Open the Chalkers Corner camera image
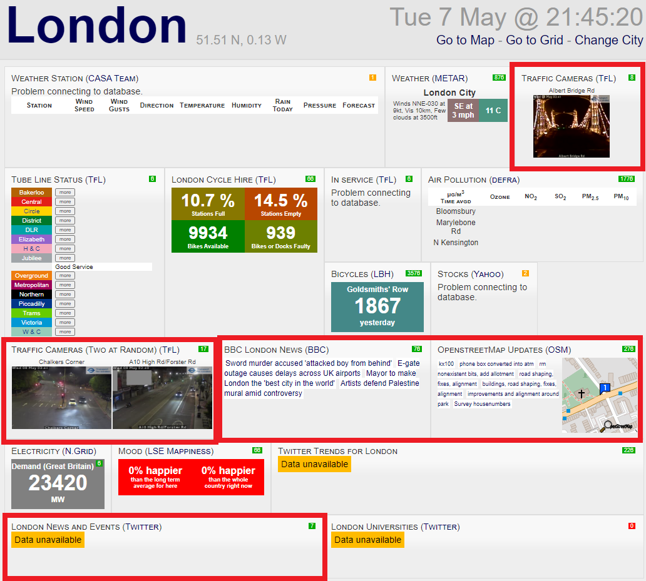This screenshot has height=581, width=646. (x=61, y=398)
